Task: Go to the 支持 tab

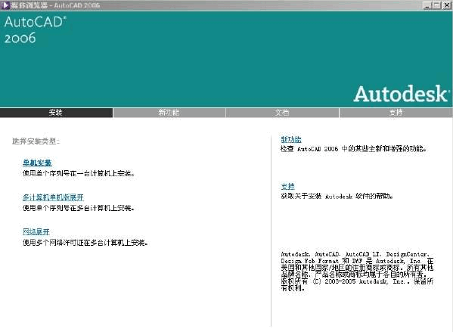Action: 396,113
